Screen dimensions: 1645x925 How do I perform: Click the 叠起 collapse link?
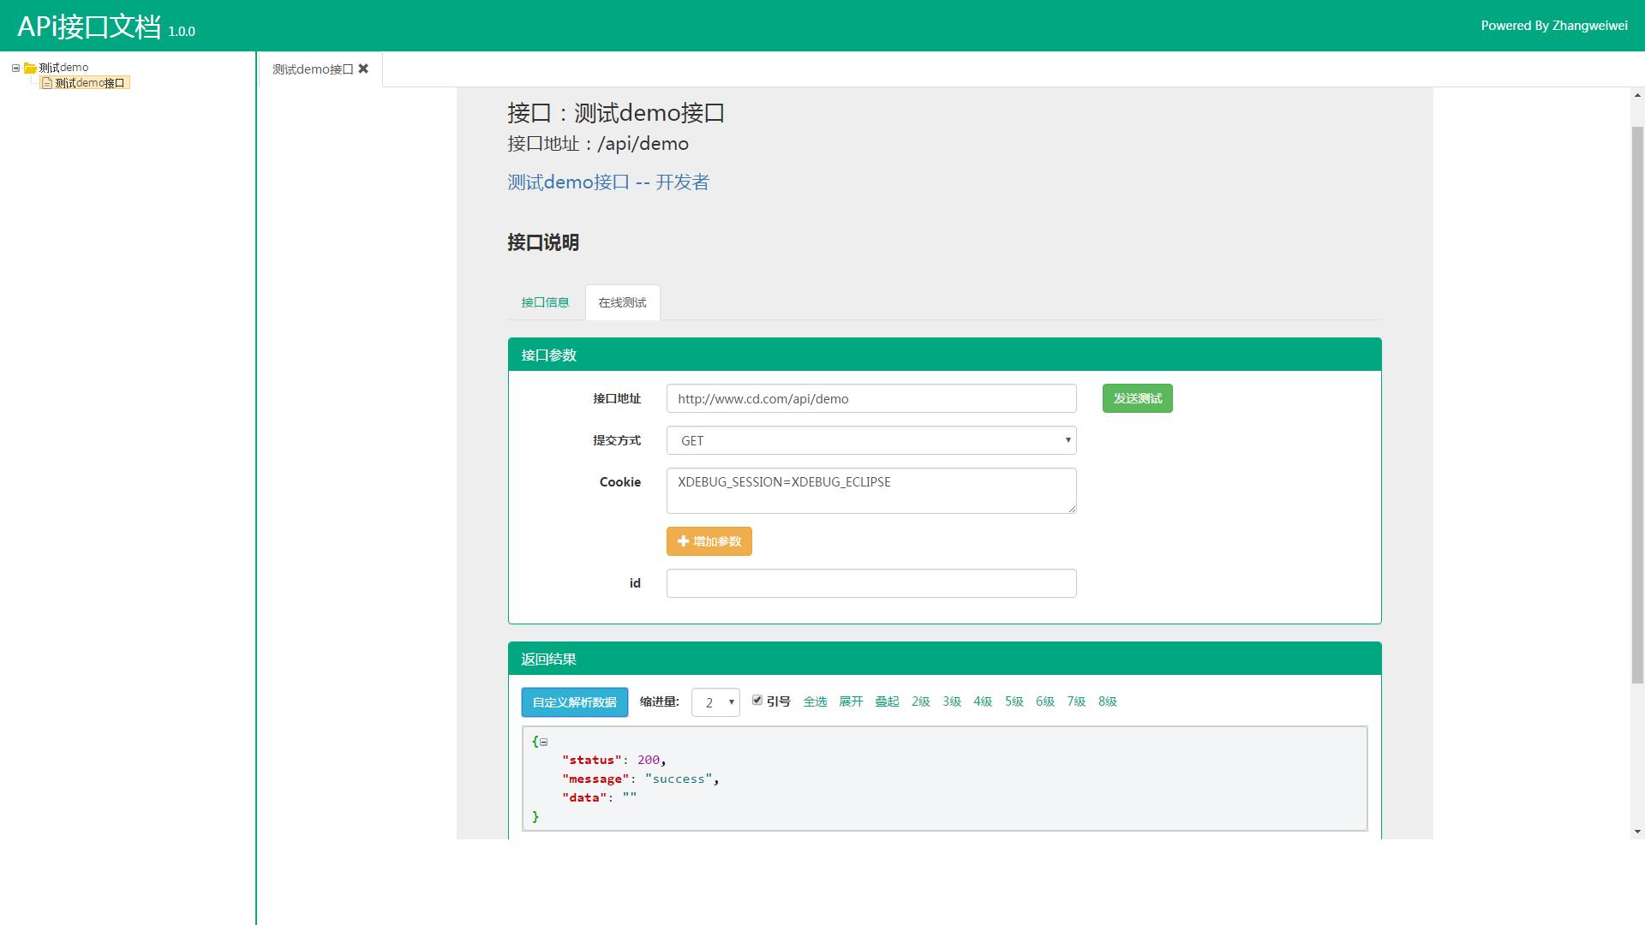pos(887,701)
